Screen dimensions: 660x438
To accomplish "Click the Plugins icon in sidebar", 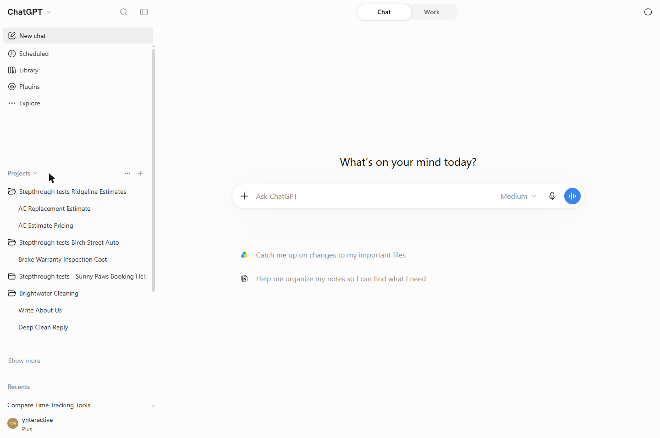I will pos(12,87).
